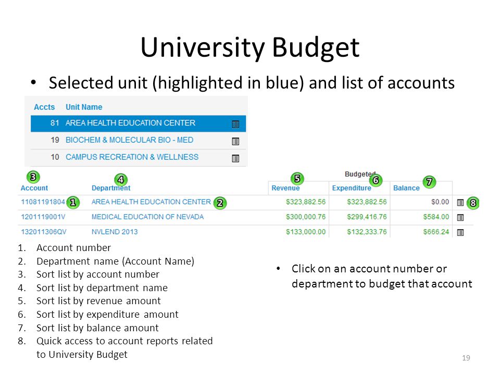Click slide page number 19
The image size is (500, 375).
pos(466,358)
